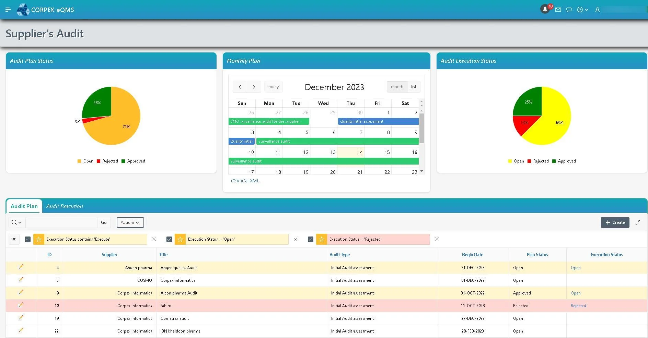Click the Create button
The width and height of the screenshot is (648, 338).
(615, 222)
